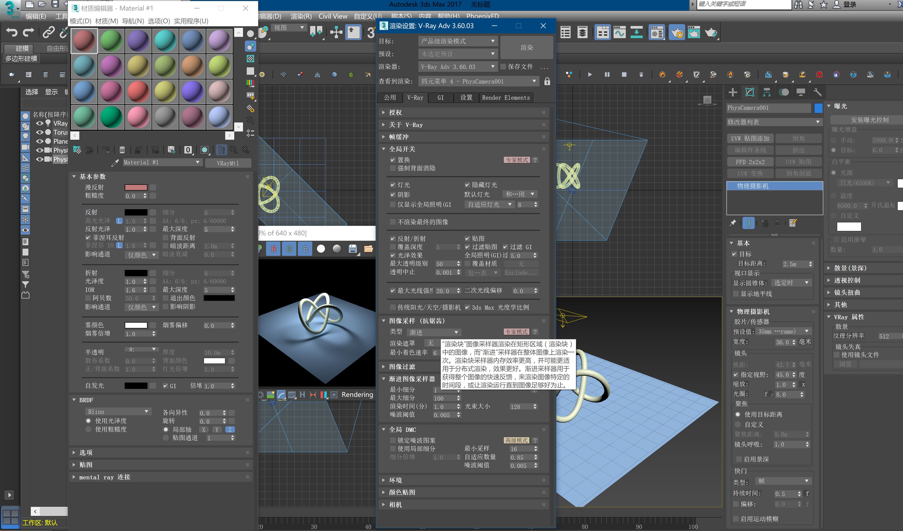Open the 渲染器 V-Ray Adv dropdown

coord(458,67)
